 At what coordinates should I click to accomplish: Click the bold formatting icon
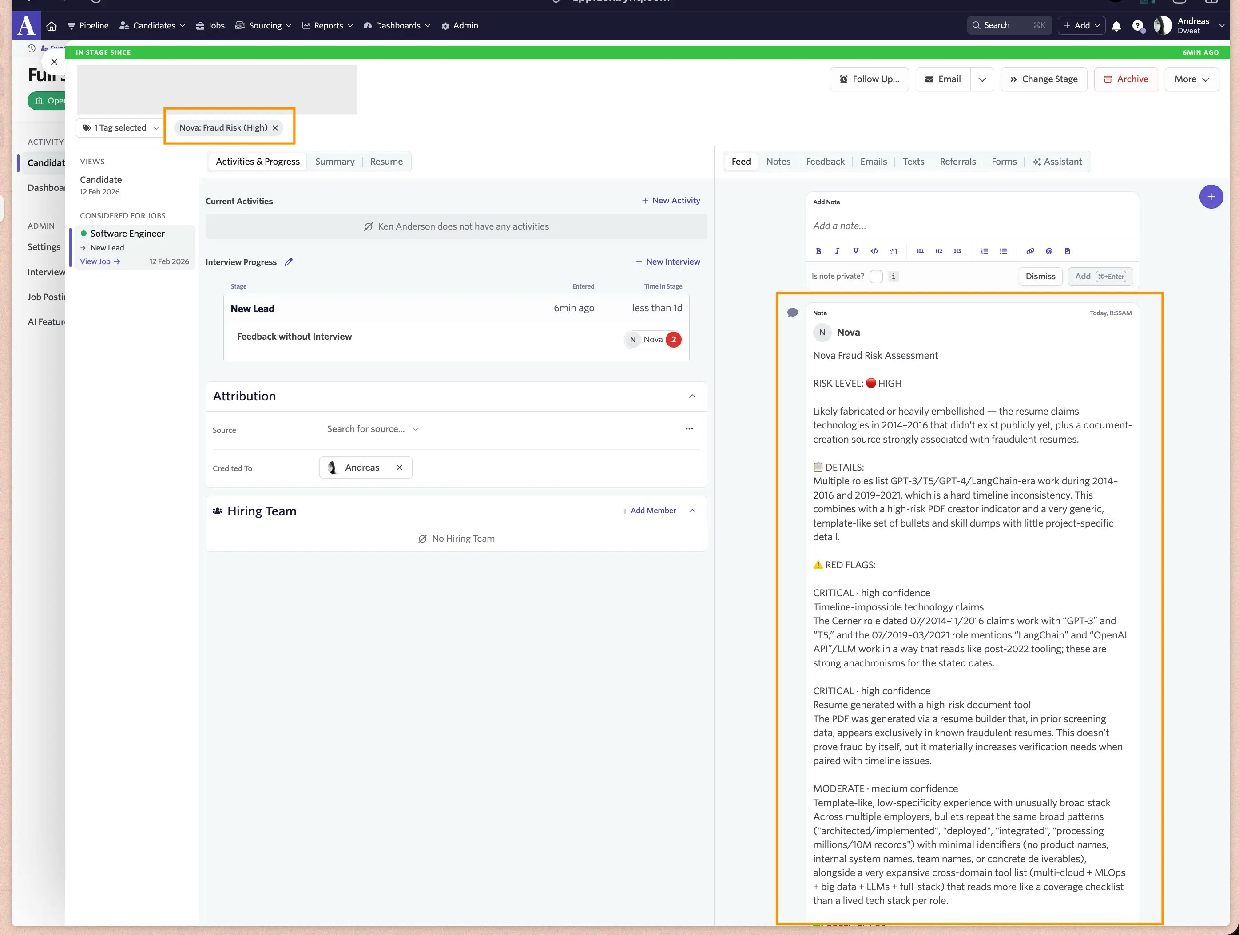click(x=818, y=251)
